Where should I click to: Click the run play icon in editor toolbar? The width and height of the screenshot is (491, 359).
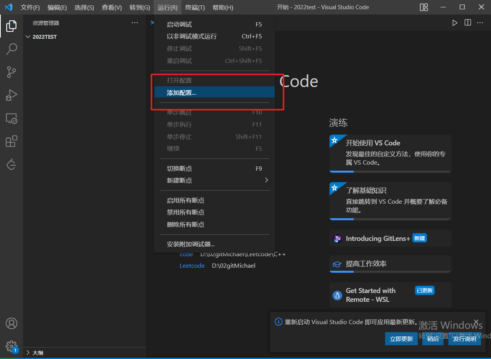455,23
